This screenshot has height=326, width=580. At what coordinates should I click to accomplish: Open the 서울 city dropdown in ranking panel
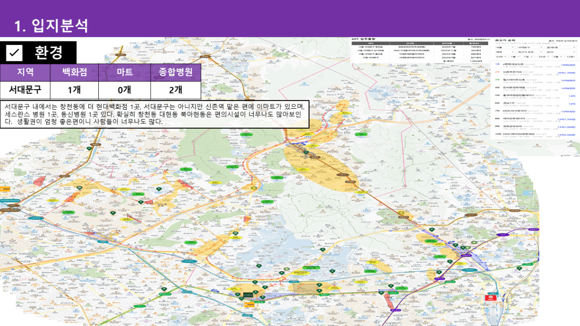505,47
